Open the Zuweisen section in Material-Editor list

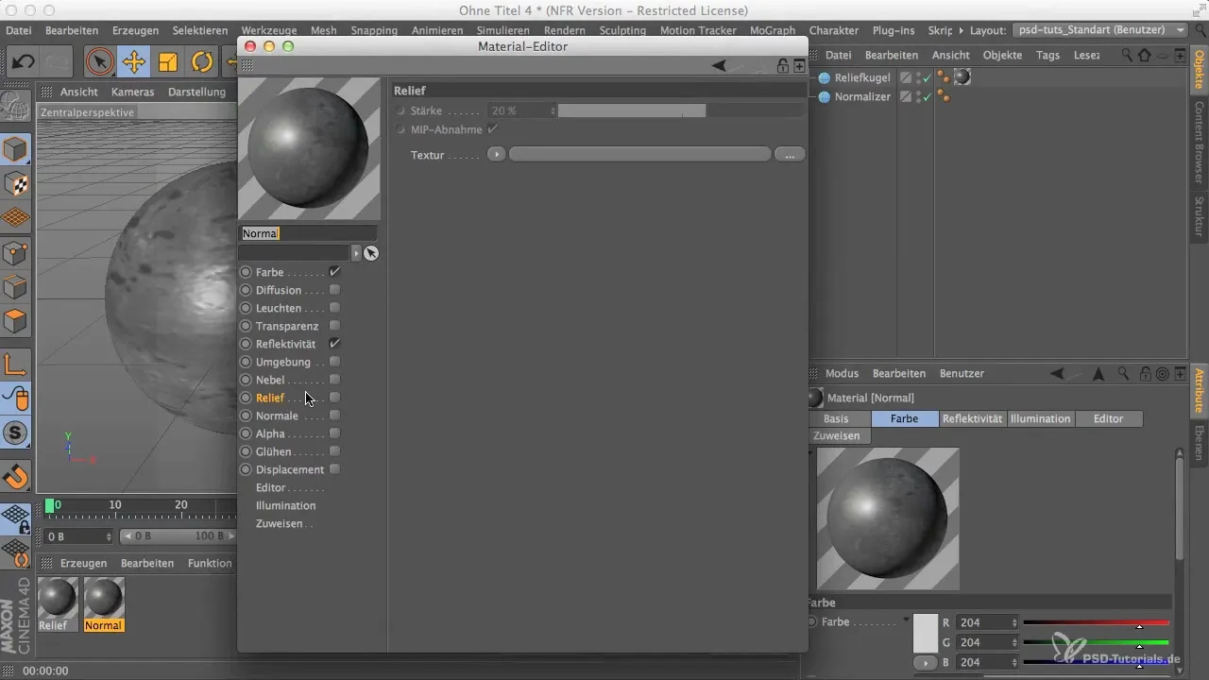(x=280, y=523)
